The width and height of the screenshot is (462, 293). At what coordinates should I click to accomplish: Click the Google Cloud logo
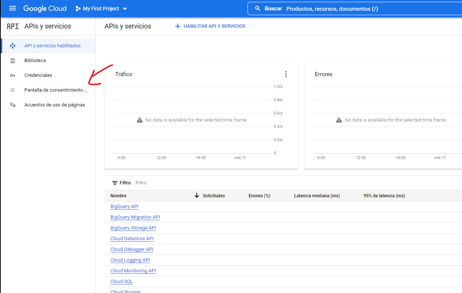tap(45, 8)
